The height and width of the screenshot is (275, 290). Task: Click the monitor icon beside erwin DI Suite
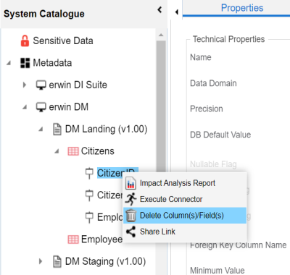click(x=41, y=85)
